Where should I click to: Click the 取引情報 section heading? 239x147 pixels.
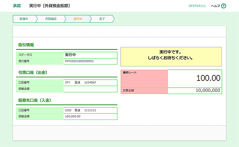(x=26, y=45)
